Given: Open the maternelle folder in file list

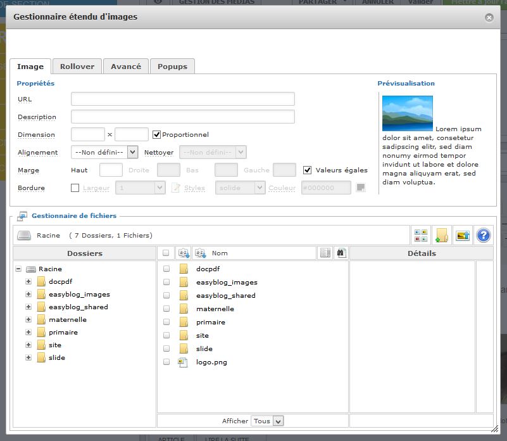Looking at the screenshot, I should coord(215,309).
